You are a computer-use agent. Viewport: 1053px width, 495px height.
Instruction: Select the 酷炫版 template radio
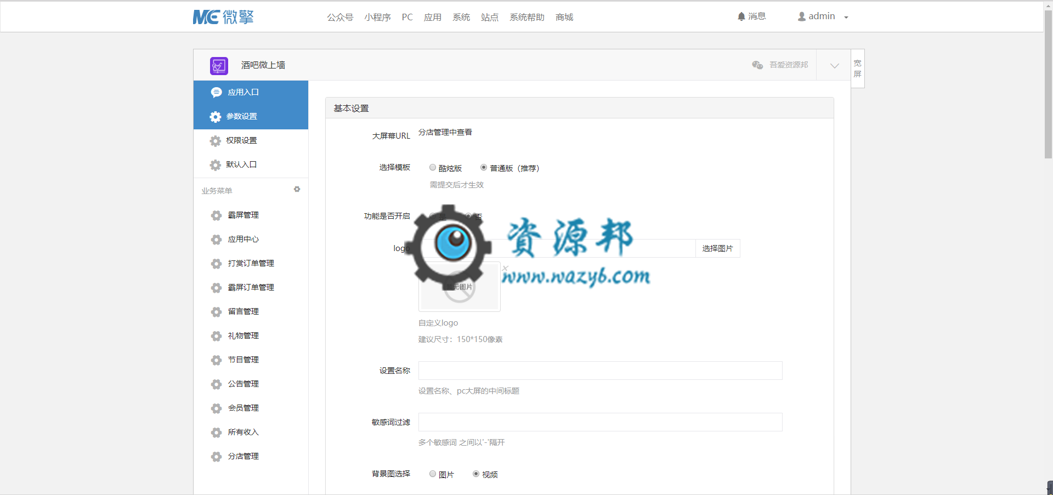[x=433, y=168]
